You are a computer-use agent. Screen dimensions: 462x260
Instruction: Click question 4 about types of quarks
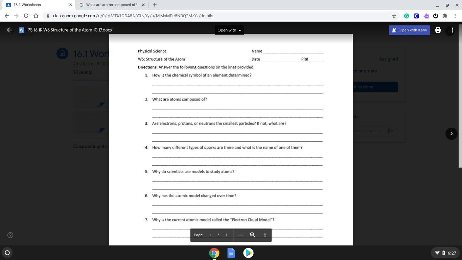[x=227, y=148]
